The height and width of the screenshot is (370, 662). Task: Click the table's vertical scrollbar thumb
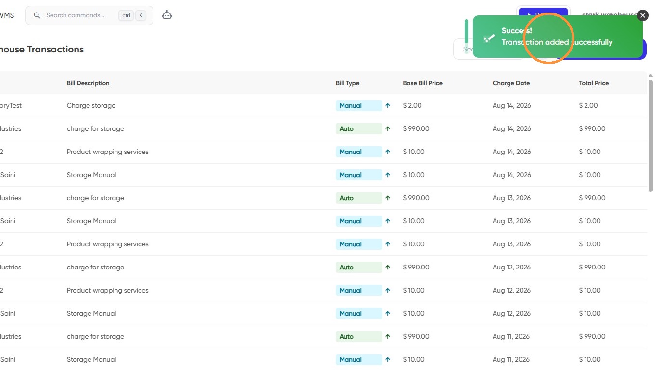pyautogui.click(x=650, y=136)
